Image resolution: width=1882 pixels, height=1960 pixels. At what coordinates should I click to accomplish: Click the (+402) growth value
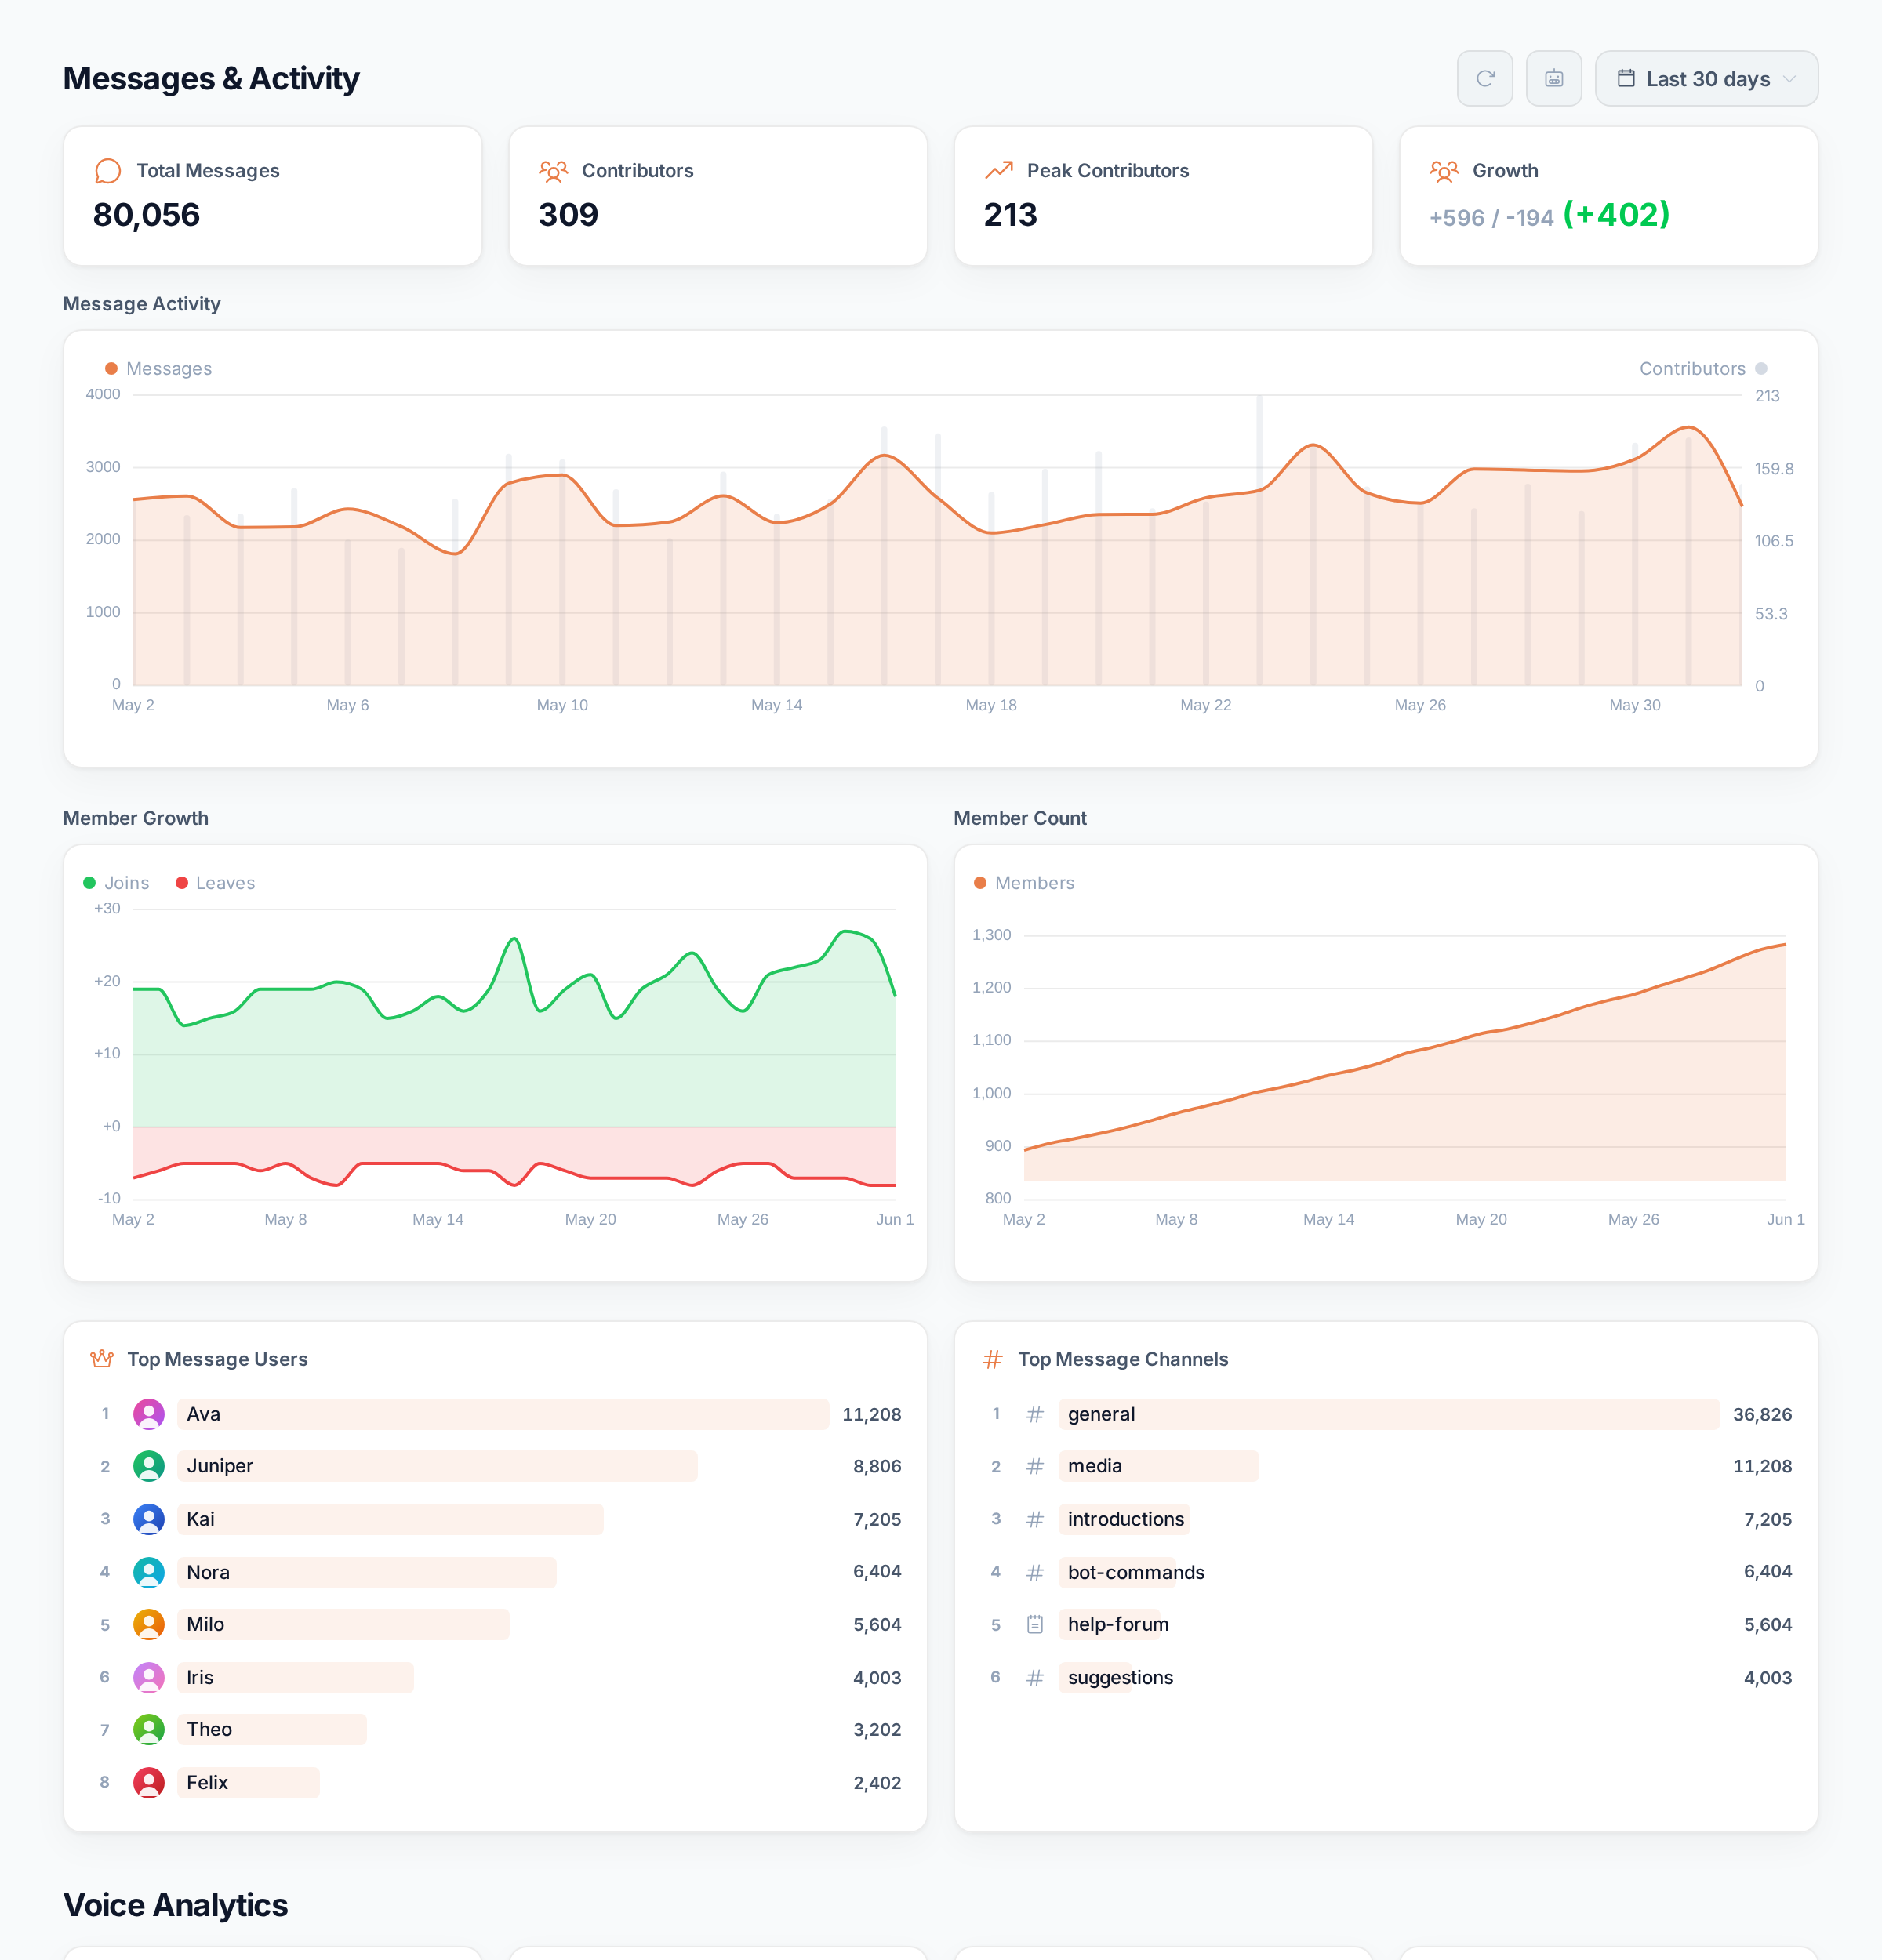click(x=1616, y=214)
